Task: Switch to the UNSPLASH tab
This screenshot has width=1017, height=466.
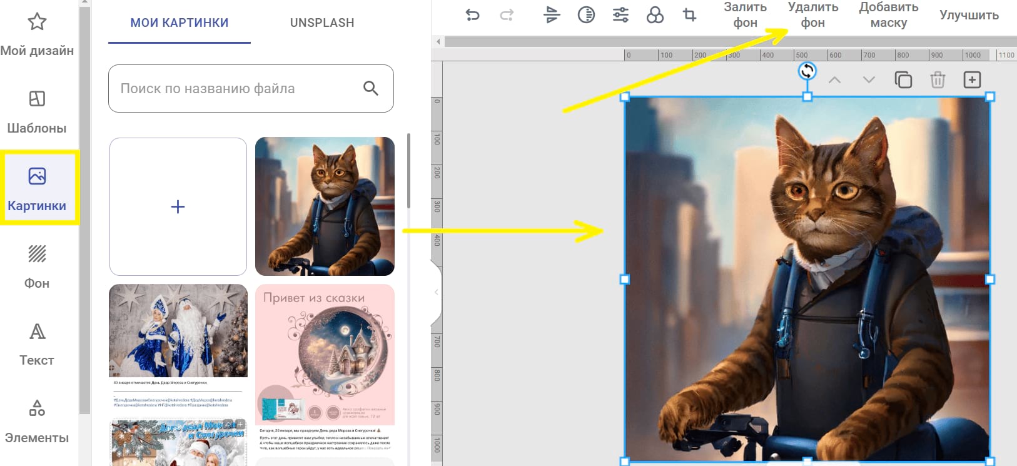Action: [322, 23]
